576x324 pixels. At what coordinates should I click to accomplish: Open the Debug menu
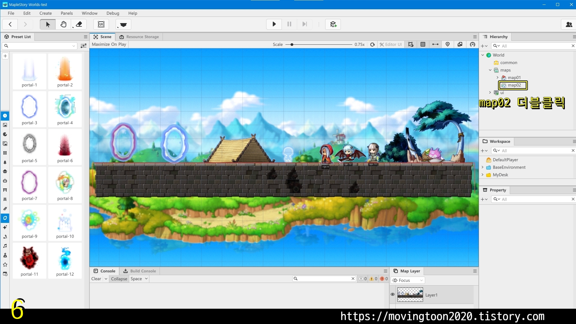click(113, 13)
